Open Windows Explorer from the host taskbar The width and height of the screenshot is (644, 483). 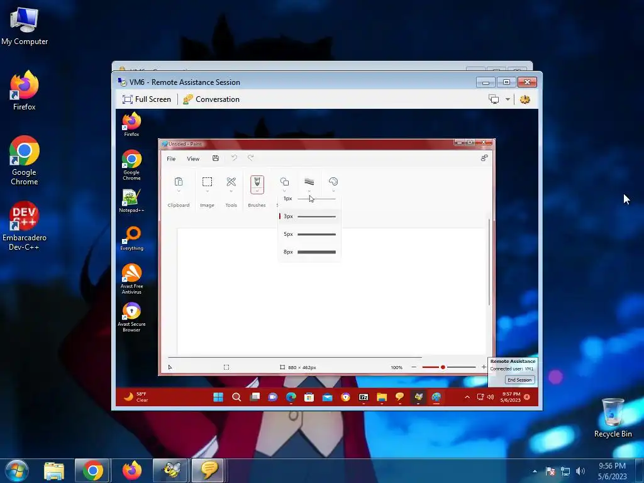coord(54,470)
